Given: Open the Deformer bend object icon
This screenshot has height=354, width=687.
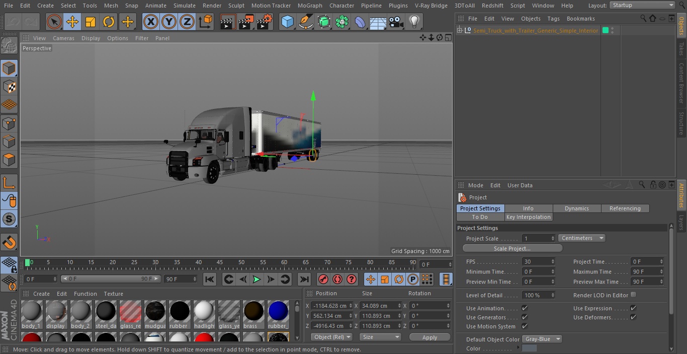Looking at the screenshot, I should tap(360, 22).
